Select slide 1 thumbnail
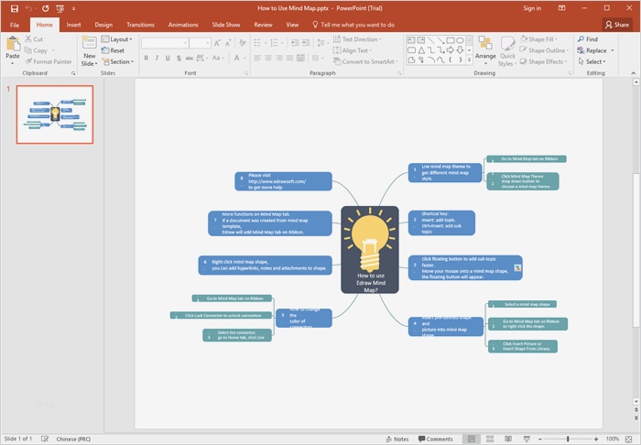Image resolution: width=641 pixels, height=445 pixels. 55,115
